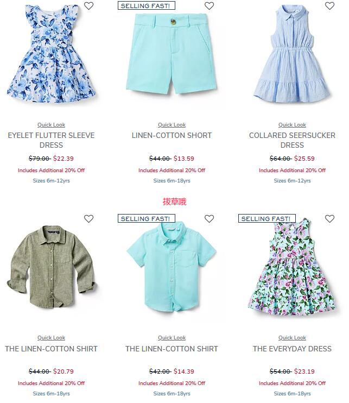The height and width of the screenshot is (403, 349).
Task: Open Quick Look for The Everyday Dress
Action: pos(292,337)
